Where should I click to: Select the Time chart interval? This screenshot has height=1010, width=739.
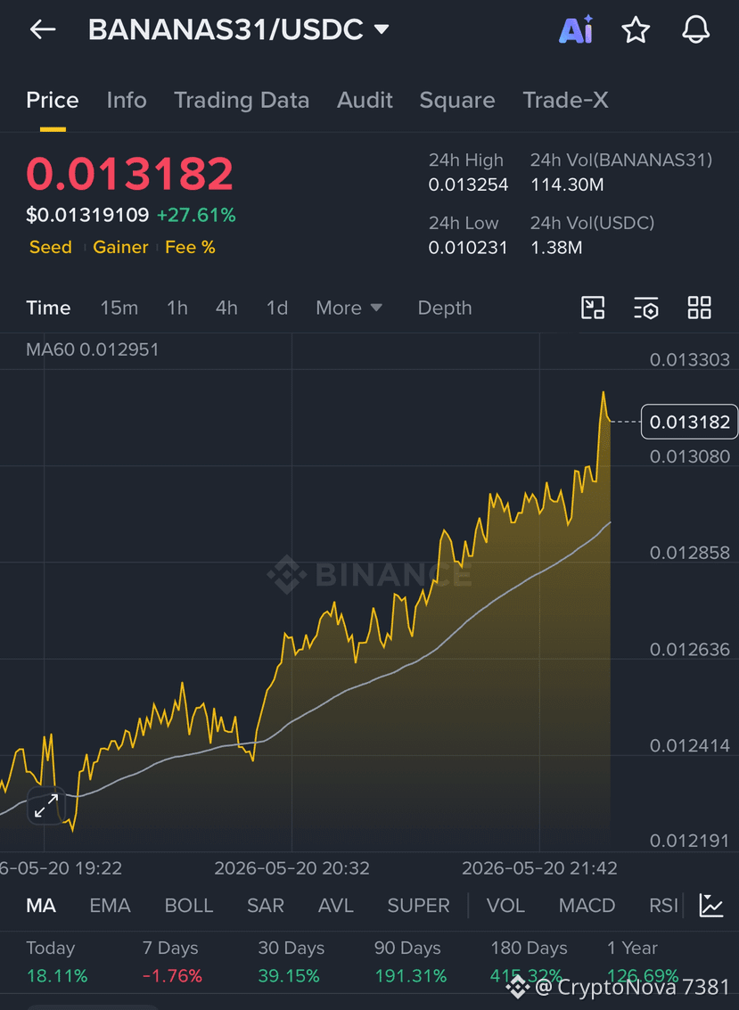(x=48, y=308)
